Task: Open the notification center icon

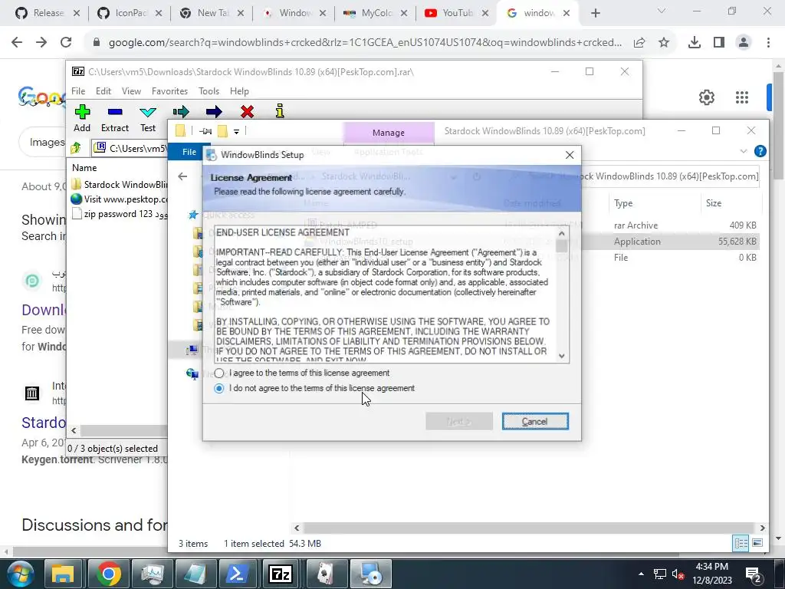Action: (754, 574)
